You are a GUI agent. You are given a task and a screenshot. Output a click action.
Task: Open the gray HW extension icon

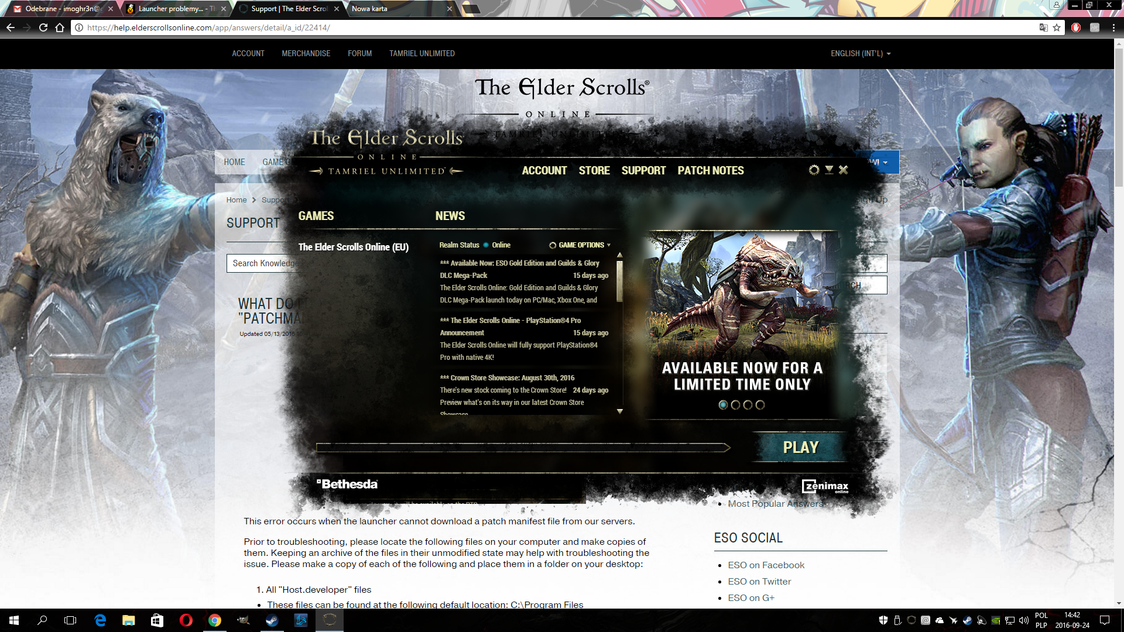[1095, 28]
